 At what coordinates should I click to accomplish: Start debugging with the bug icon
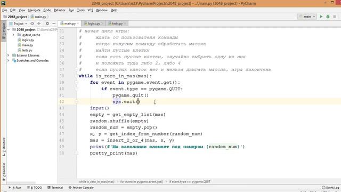click(328, 17)
